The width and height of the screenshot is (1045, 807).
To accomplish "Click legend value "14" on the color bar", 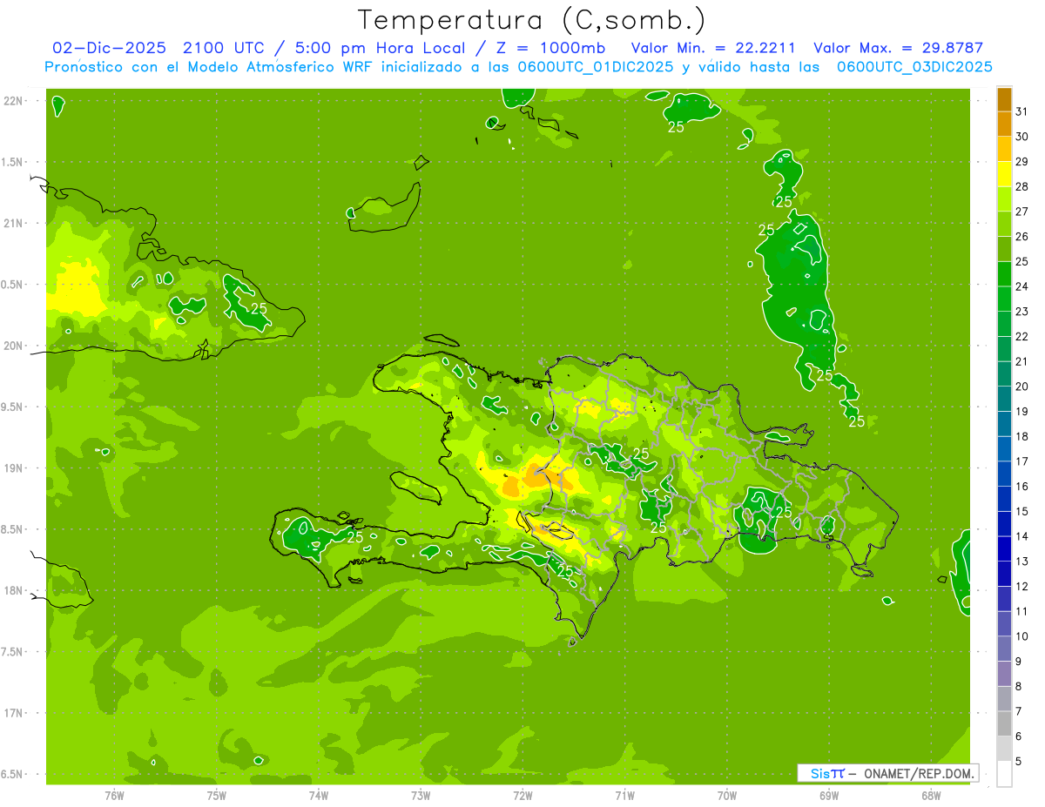I will (1021, 536).
